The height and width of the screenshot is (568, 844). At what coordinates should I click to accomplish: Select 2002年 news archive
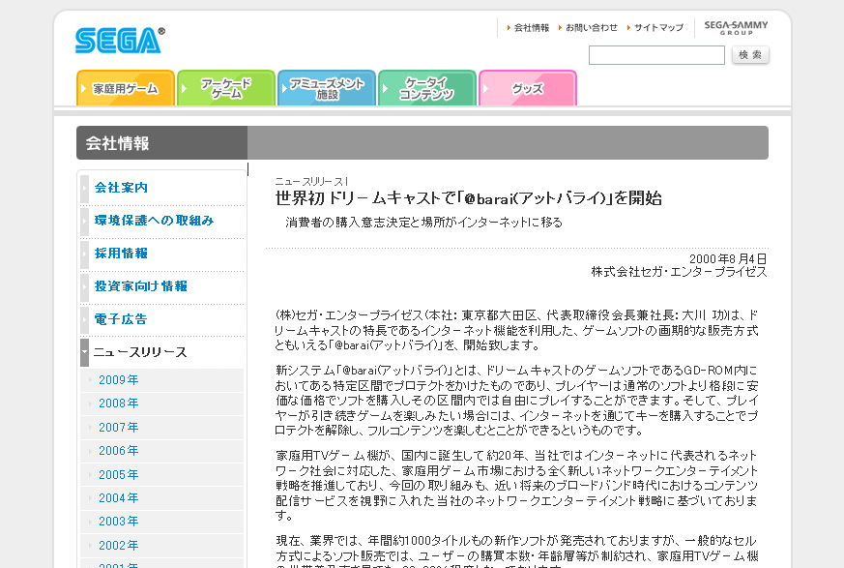pyautogui.click(x=118, y=546)
